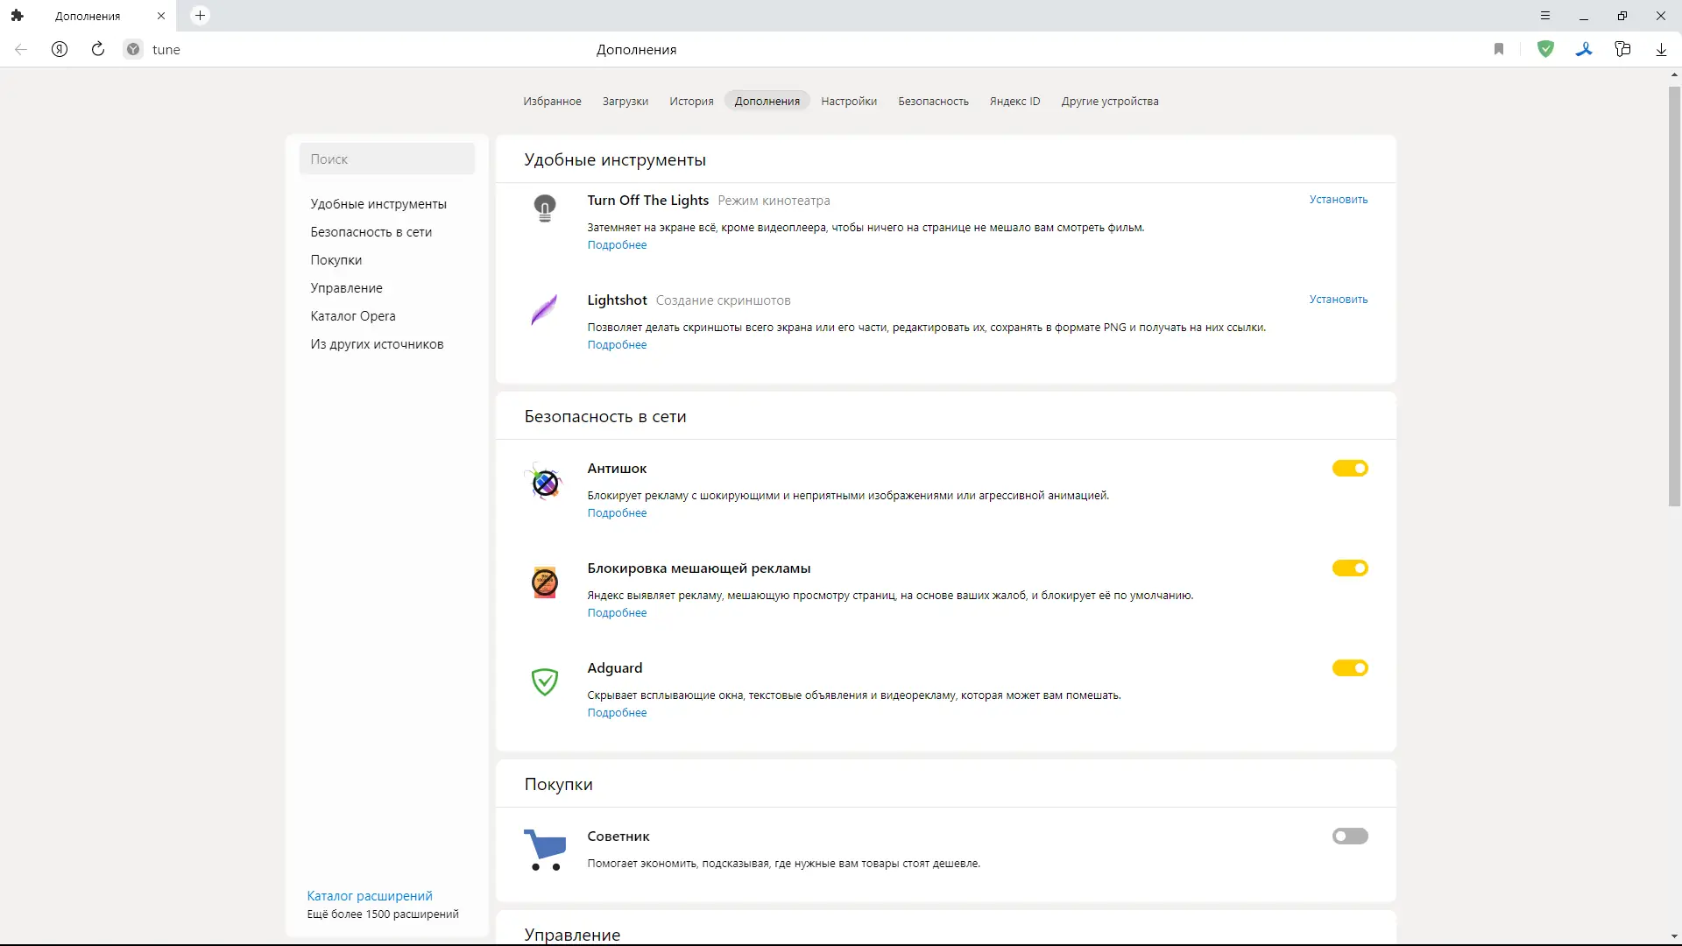Turn off Adguard extension switch
1682x946 pixels.
[1350, 668]
